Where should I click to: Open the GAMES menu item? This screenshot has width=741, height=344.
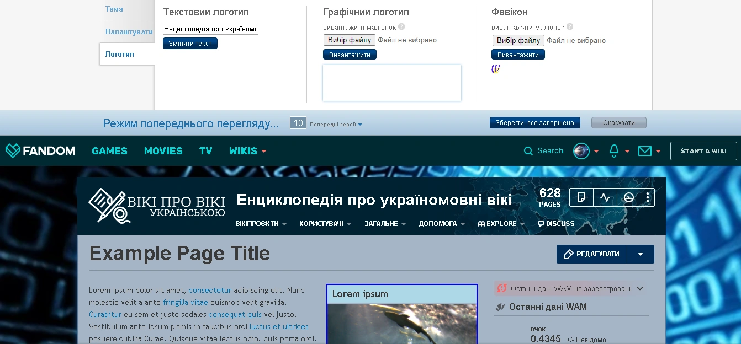point(109,151)
